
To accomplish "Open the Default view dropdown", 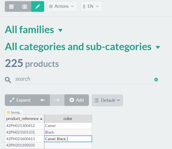I will pos(107,100).
